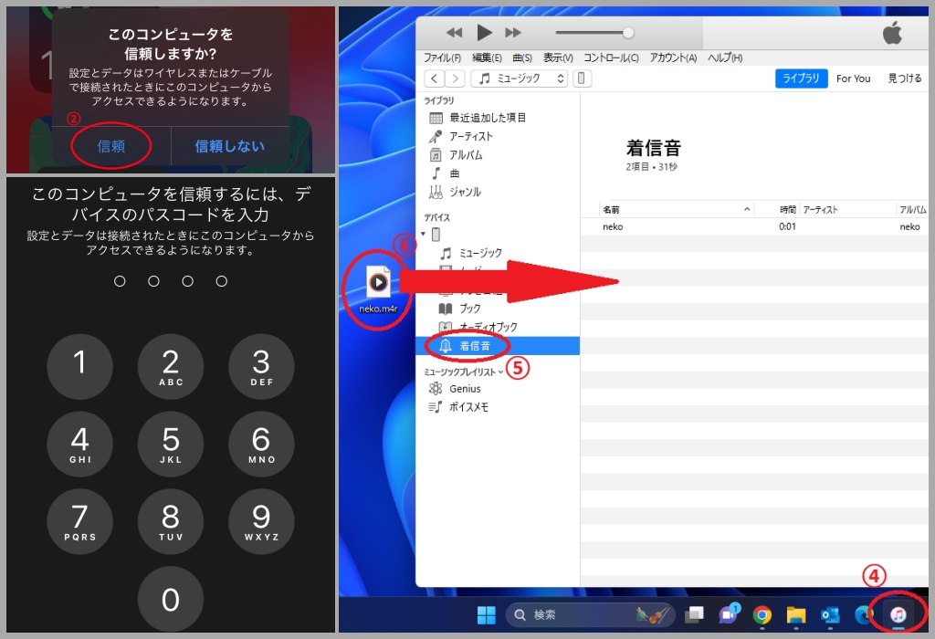Tap 信頼しない in the trust dialog
Image resolution: width=935 pixels, height=639 pixels.
(x=229, y=146)
